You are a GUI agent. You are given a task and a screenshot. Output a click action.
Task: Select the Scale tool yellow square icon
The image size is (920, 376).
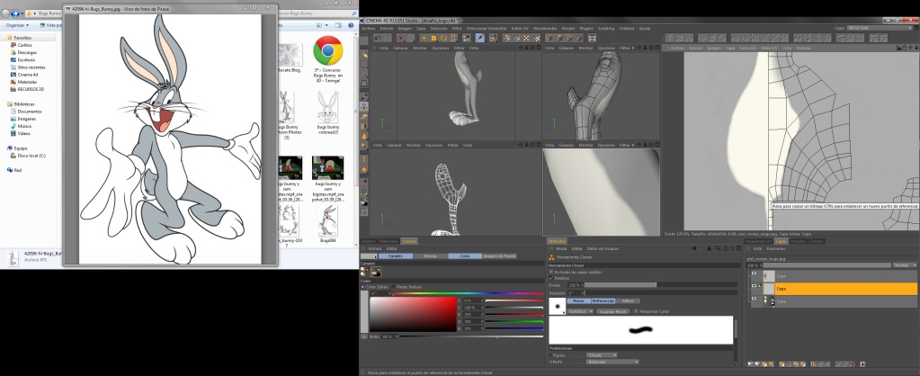click(433, 38)
